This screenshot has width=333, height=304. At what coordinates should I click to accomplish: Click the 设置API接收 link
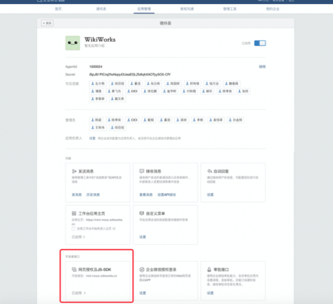point(166,195)
